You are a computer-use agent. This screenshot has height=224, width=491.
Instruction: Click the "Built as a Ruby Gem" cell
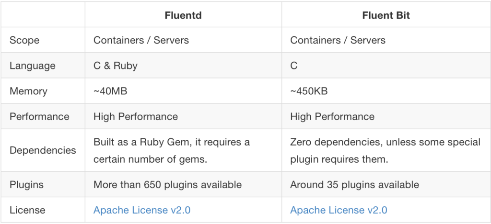172,150
